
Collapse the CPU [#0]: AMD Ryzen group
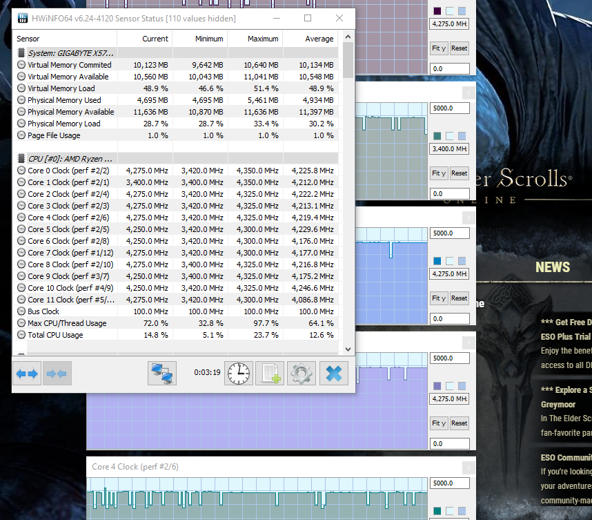[21, 159]
